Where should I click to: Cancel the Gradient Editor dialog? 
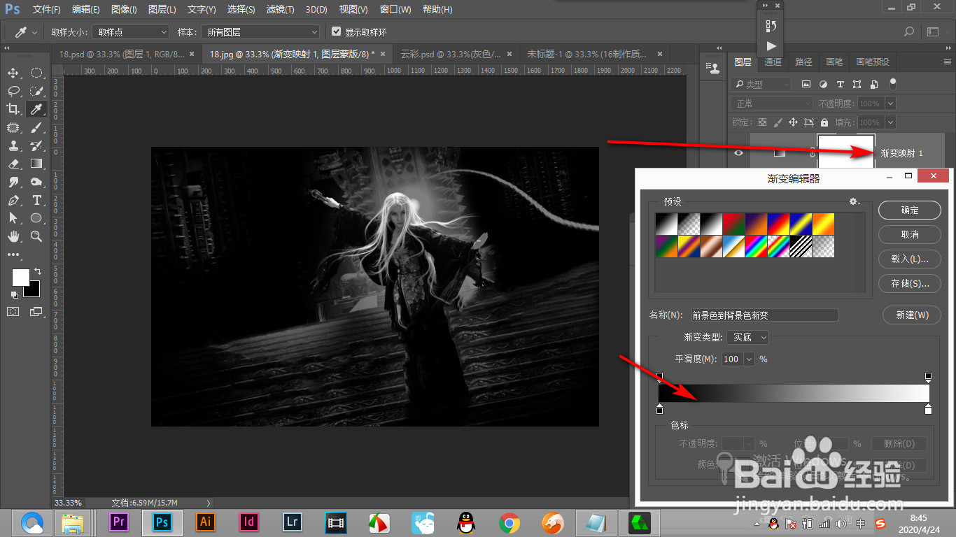pyautogui.click(x=910, y=234)
